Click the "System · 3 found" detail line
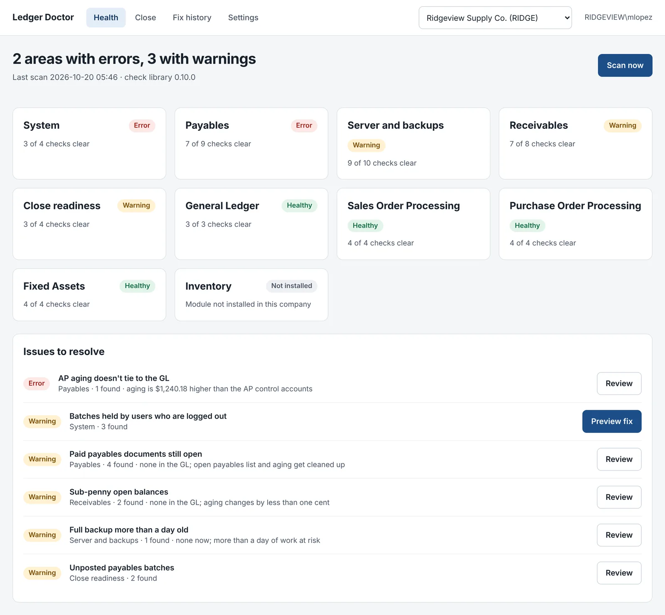This screenshot has height=615, width=665. [99, 427]
